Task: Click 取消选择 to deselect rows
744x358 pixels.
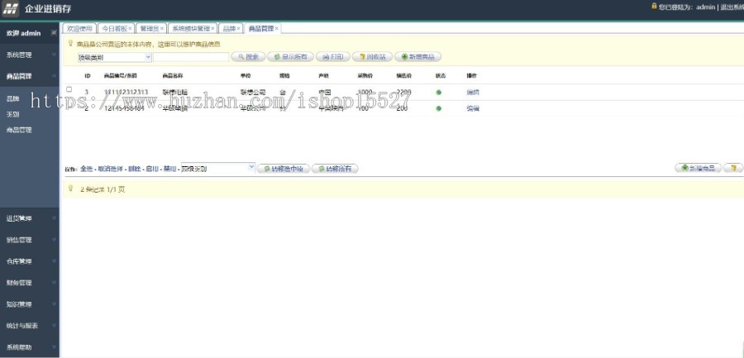Action: click(x=109, y=169)
